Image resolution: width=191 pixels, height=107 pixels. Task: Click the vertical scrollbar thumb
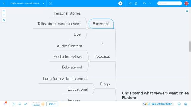190,47
